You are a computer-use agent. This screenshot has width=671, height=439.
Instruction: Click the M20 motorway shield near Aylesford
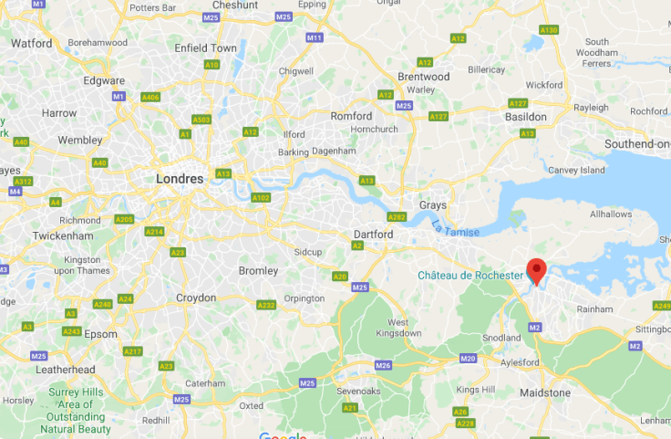tap(468, 359)
